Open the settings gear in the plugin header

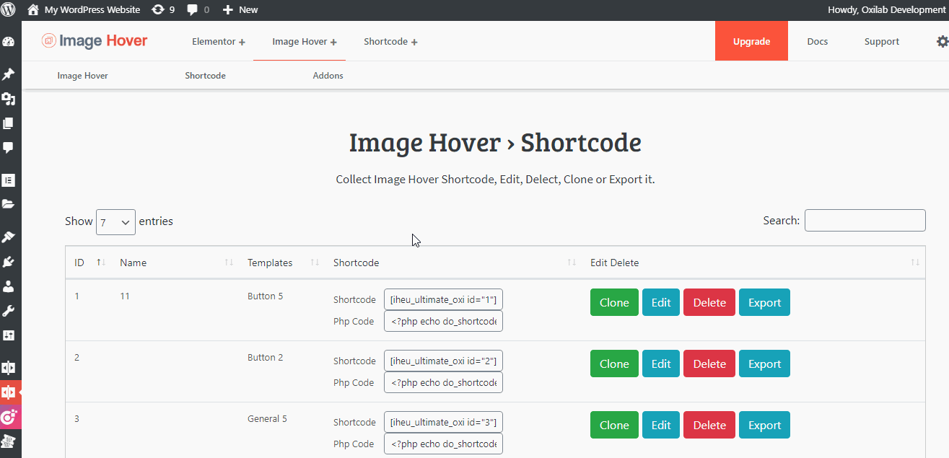[942, 42]
